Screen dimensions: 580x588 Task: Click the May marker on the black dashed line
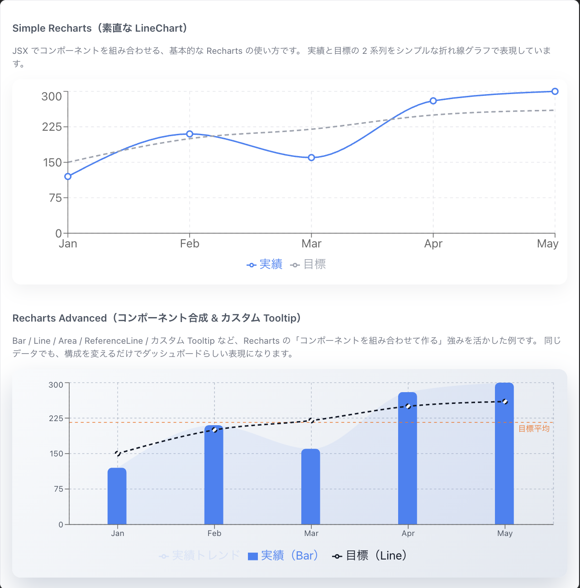505,401
